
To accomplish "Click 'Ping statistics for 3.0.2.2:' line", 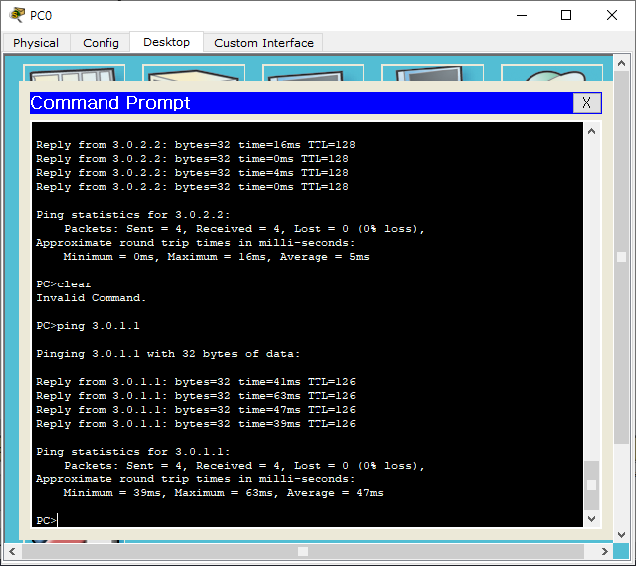I will [133, 215].
